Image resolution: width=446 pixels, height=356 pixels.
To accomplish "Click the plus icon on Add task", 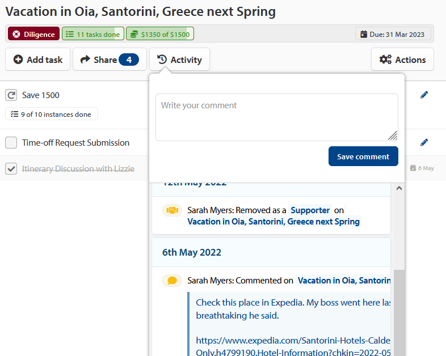I will 18,60.
